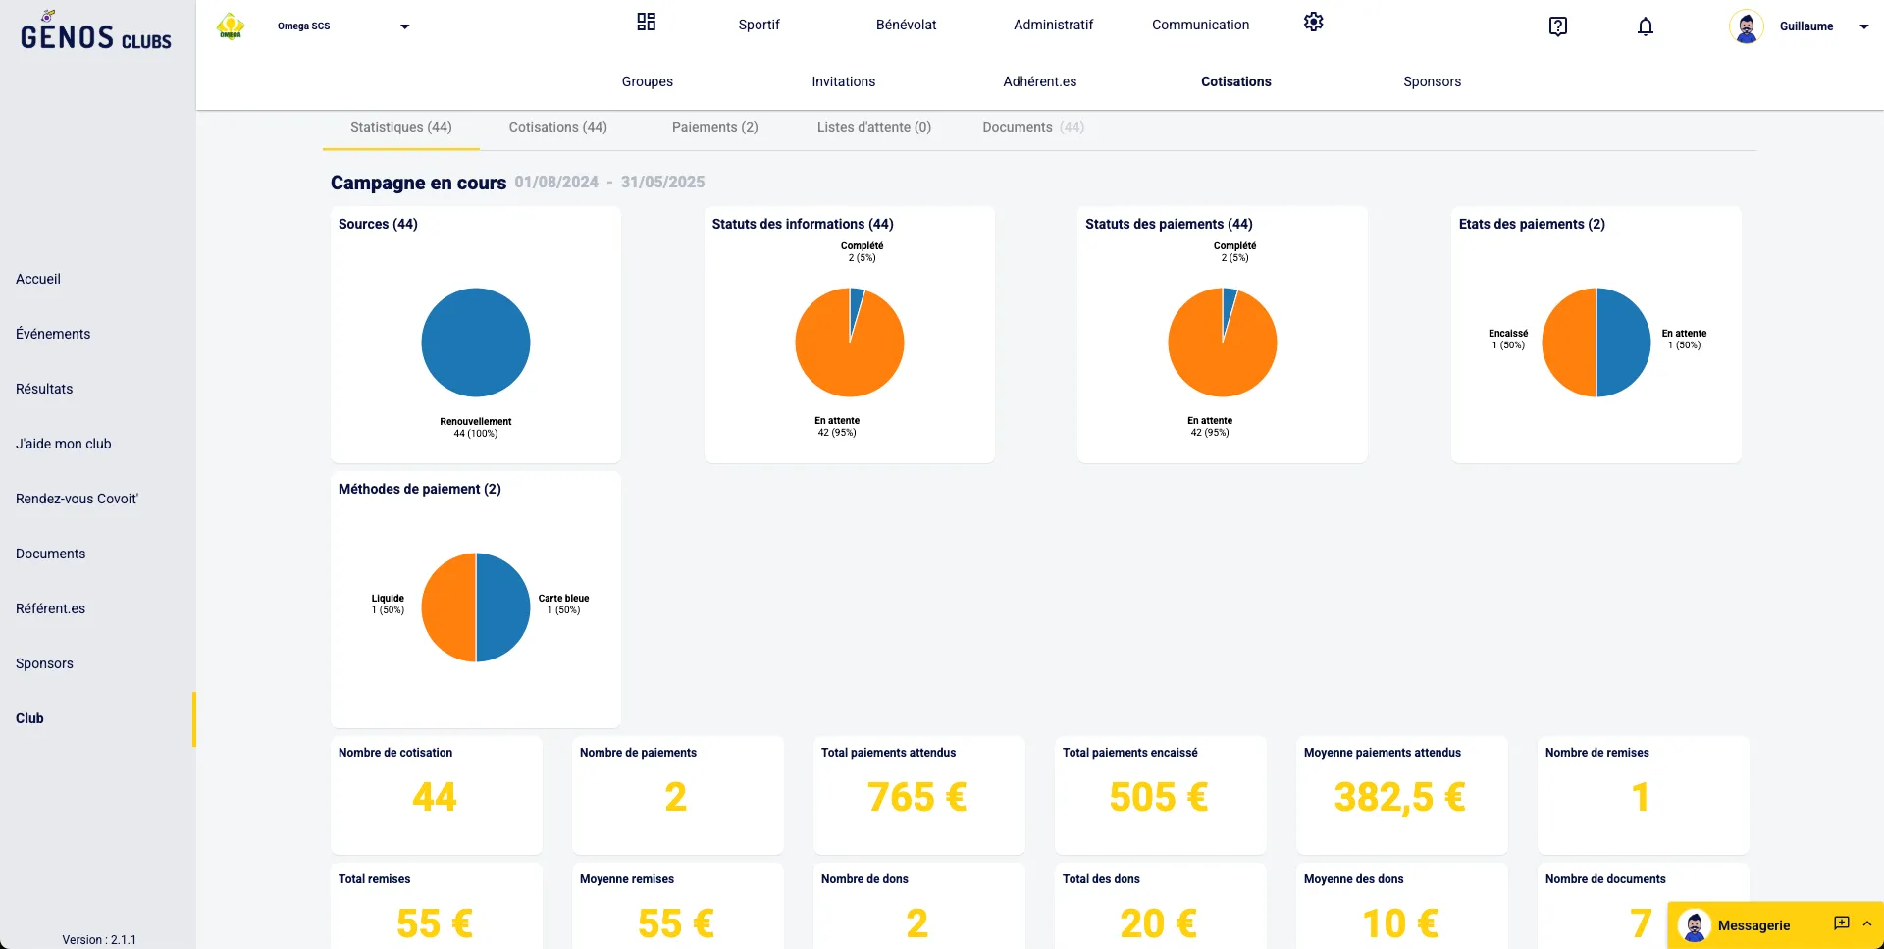The image size is (1884, 949).
Task: Open the notifications bell
Action: pyautogui.click(x=1646, y=26)
